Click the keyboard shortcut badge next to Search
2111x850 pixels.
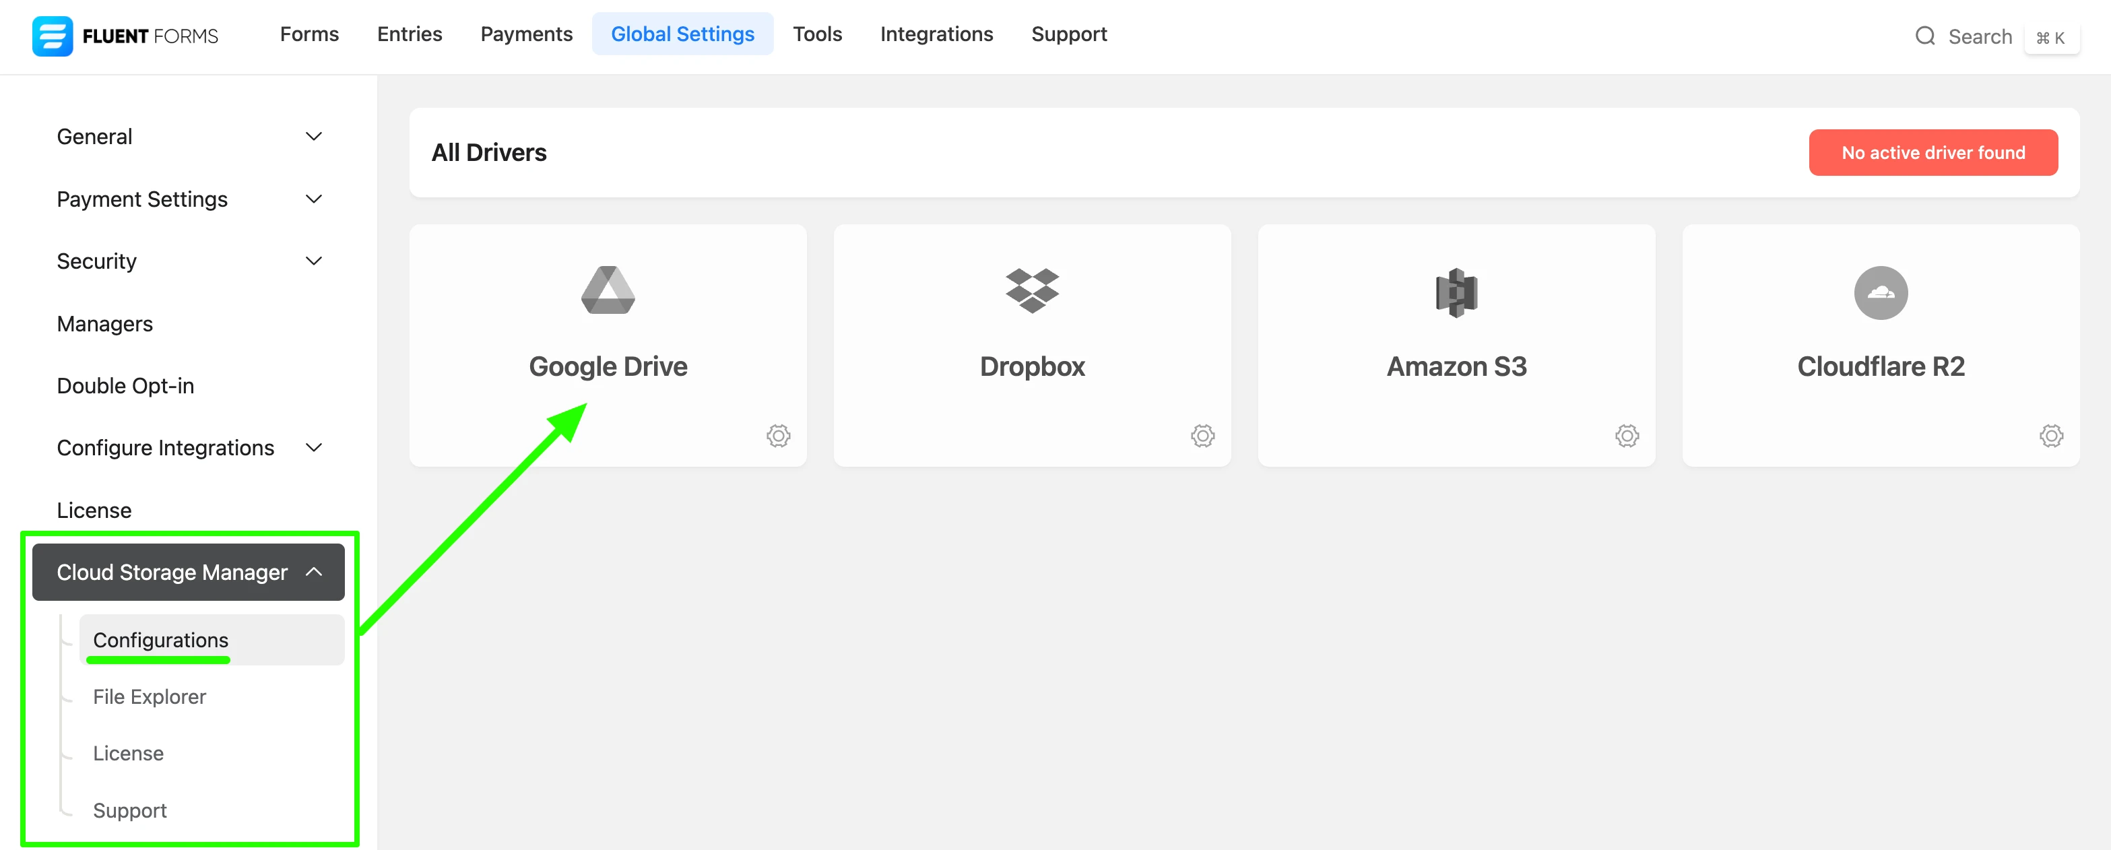[2052, 37]
